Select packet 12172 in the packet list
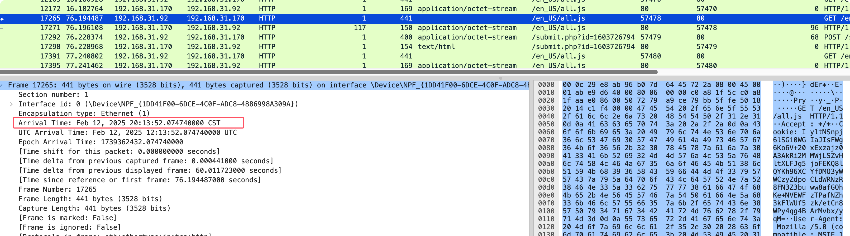Image resolution: width=850 pixels, height=236 pixels. tap(425, 9)
